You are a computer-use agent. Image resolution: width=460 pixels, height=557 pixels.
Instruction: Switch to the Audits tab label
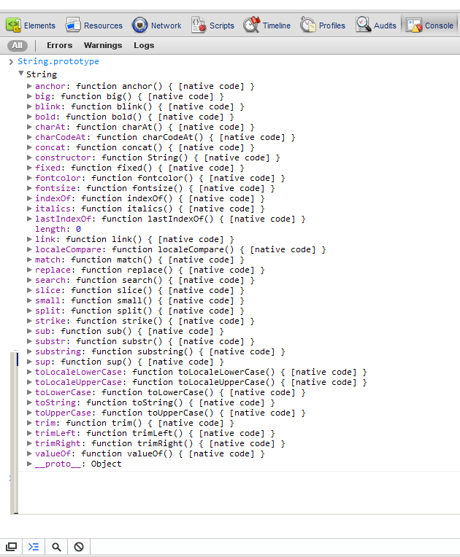[385, 26]
